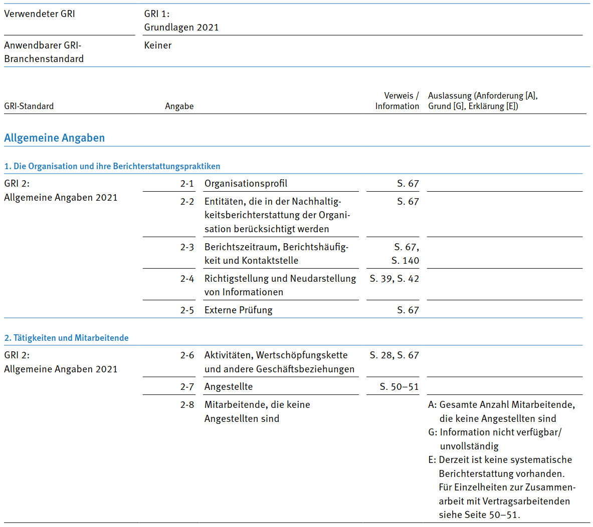Select disclosure number 2-7
This screenshot has width=593, height=527.
tap(187, 387)
